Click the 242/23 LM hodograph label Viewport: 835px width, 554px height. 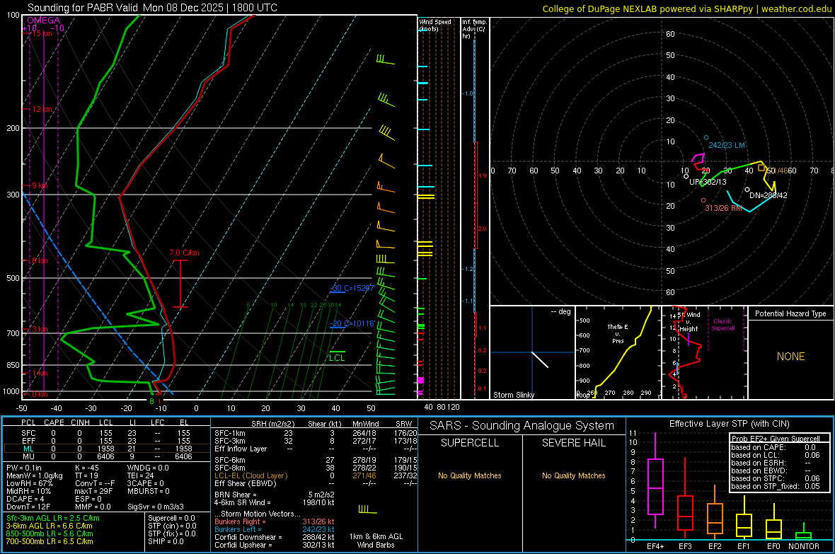726,145
